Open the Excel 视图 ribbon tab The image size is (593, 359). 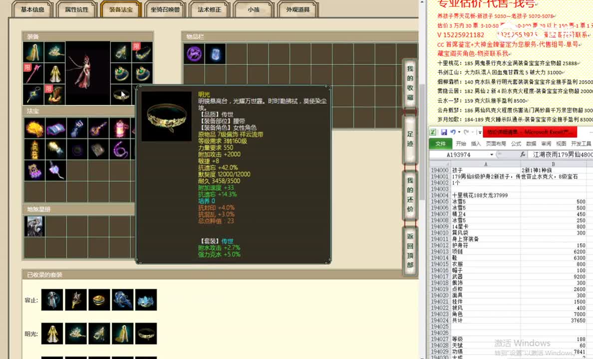point(561,144)
